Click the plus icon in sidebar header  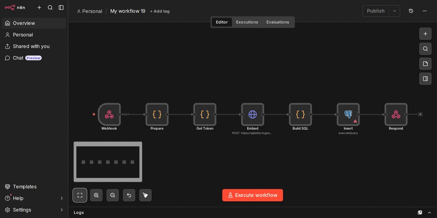(39, 7)
